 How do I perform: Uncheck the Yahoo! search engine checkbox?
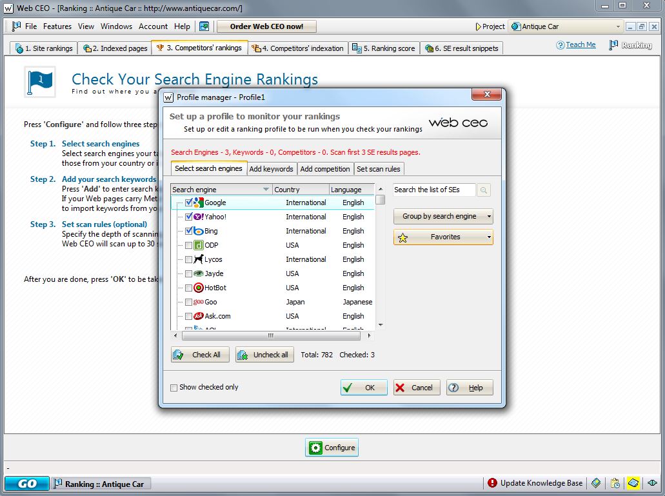coord(189,217)
